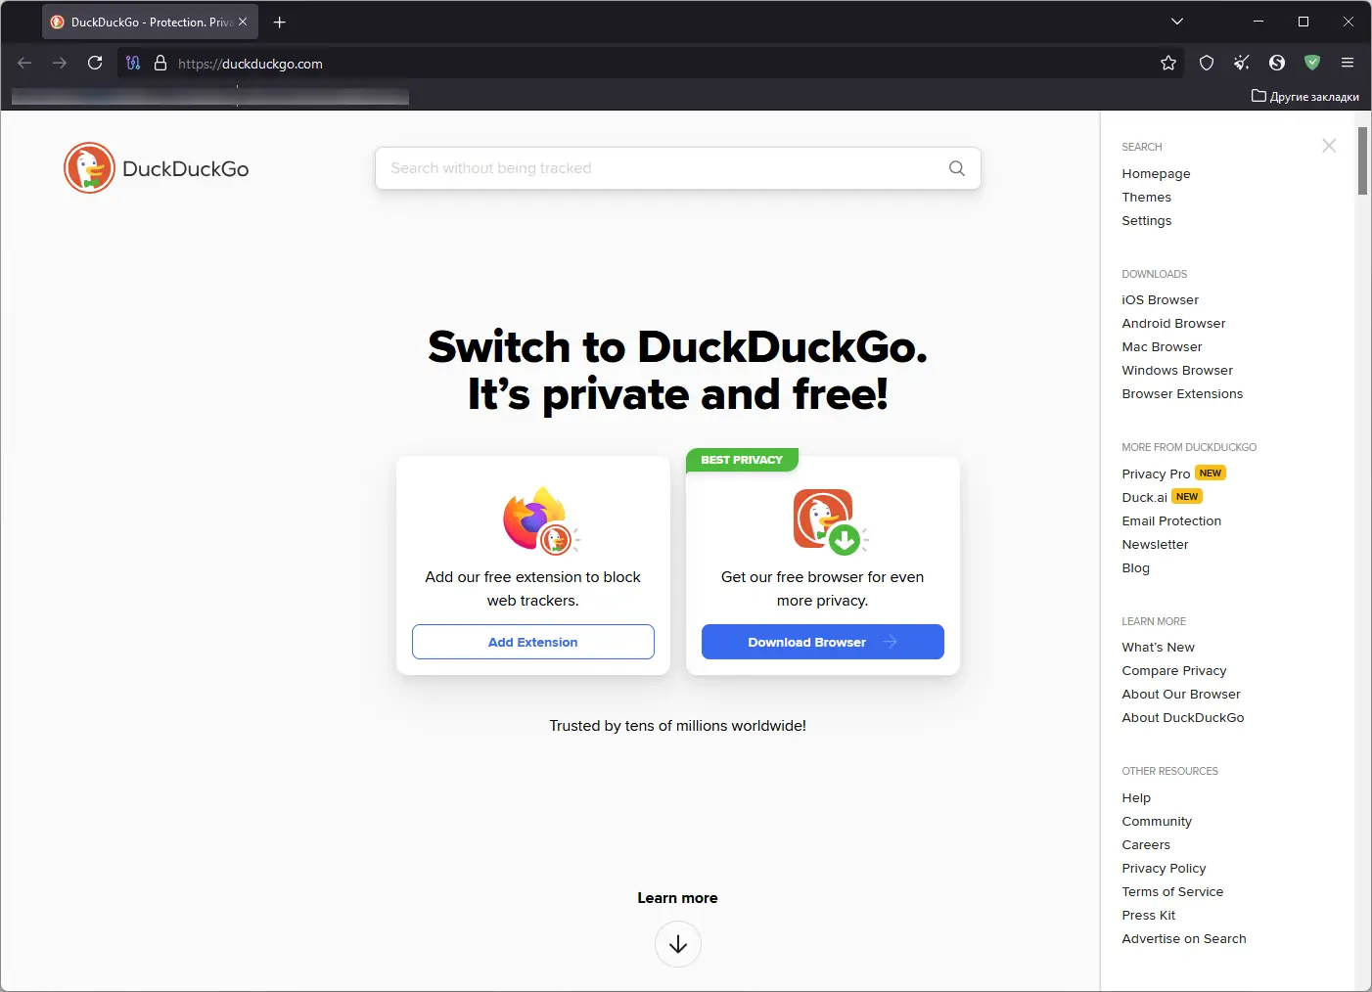Open Advertise on Search link
This screenshot has width=1372, height=992.
[1184, 938]
